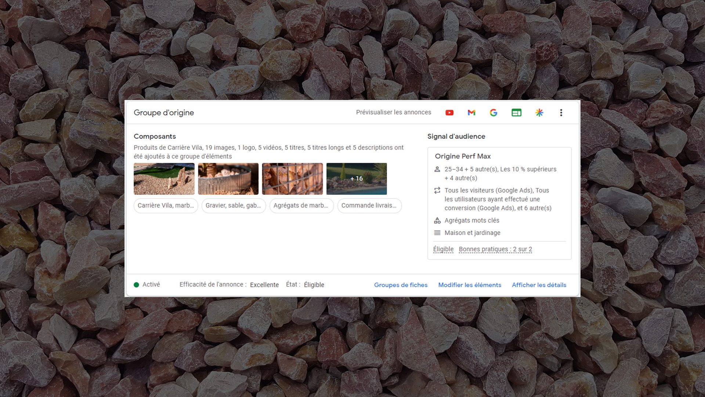The image size is (705, 397).
Task: Preview ads on Gmail icon
Action: pyautogui.click(x=471, y=113)
